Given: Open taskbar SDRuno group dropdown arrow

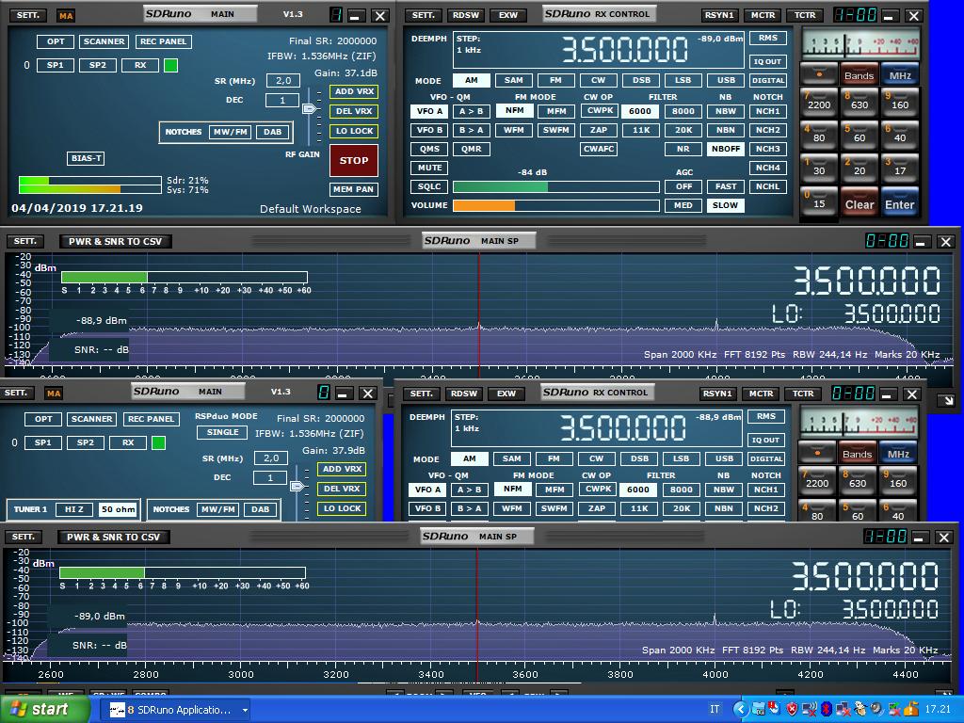Looking at the screenshot, I should click(x=245, y=710).
